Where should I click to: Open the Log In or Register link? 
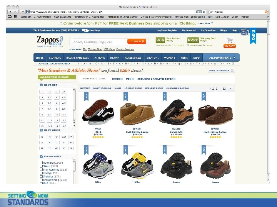coord(167,30)
